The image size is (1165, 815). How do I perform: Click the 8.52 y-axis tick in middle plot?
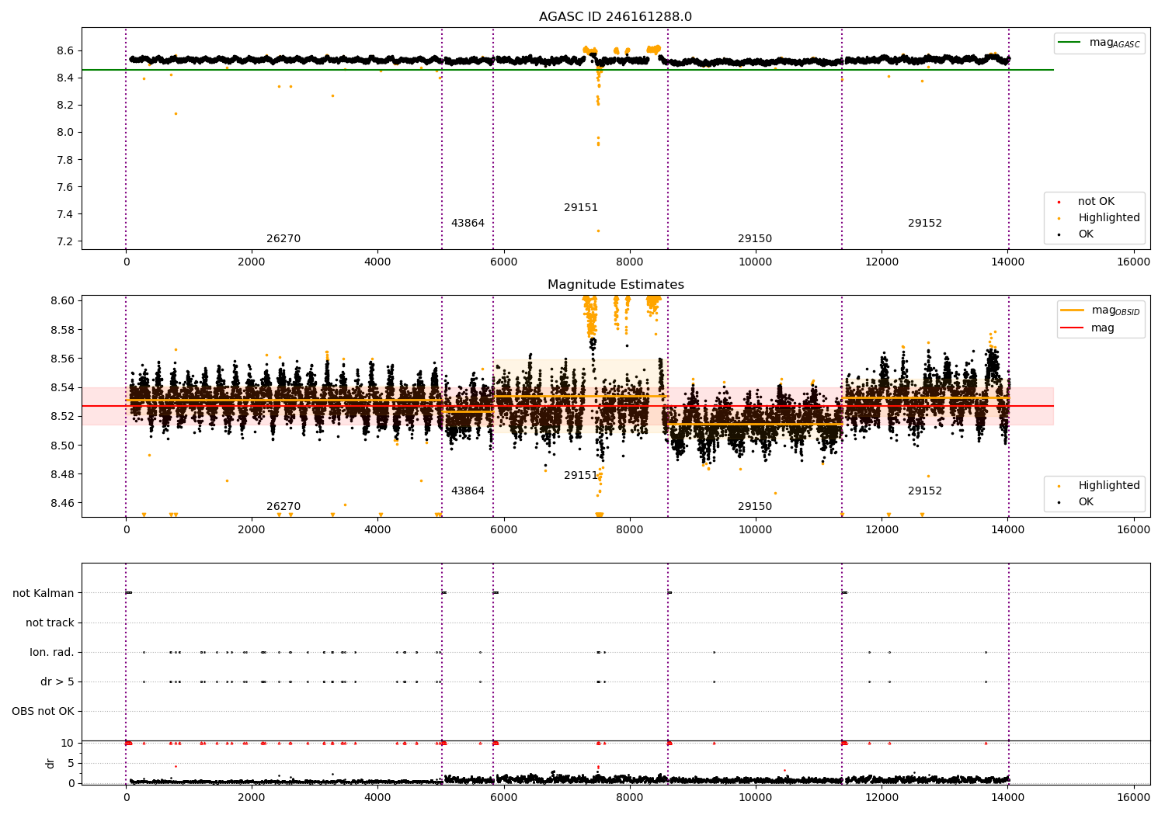62,417
